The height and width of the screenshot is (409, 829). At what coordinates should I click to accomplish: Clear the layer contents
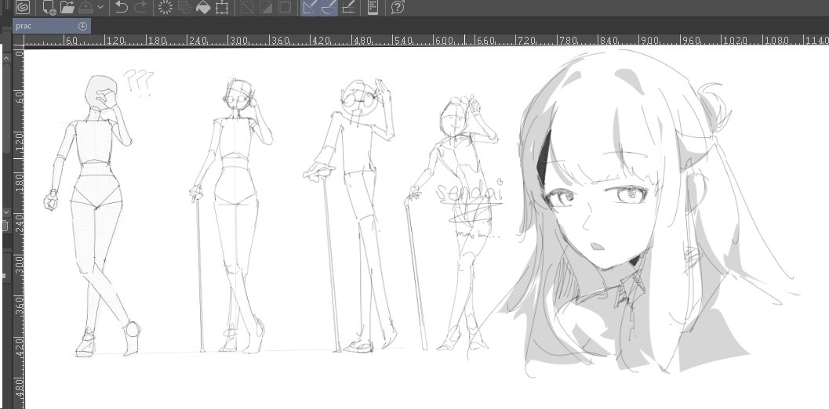click(165, 7)
